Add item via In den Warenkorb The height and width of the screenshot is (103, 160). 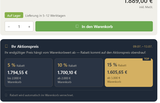[x=94, y=26]
